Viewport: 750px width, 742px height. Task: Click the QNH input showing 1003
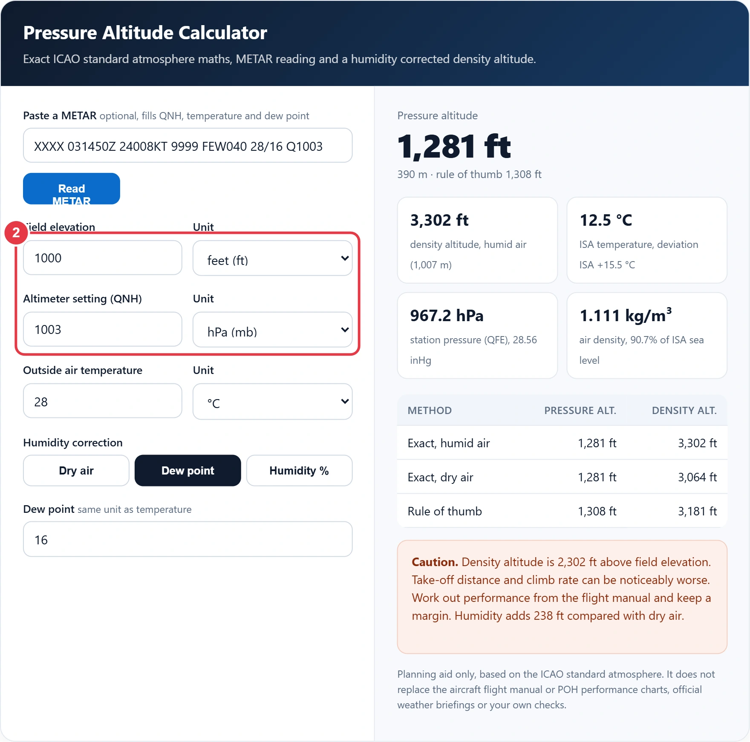(103, 330)
